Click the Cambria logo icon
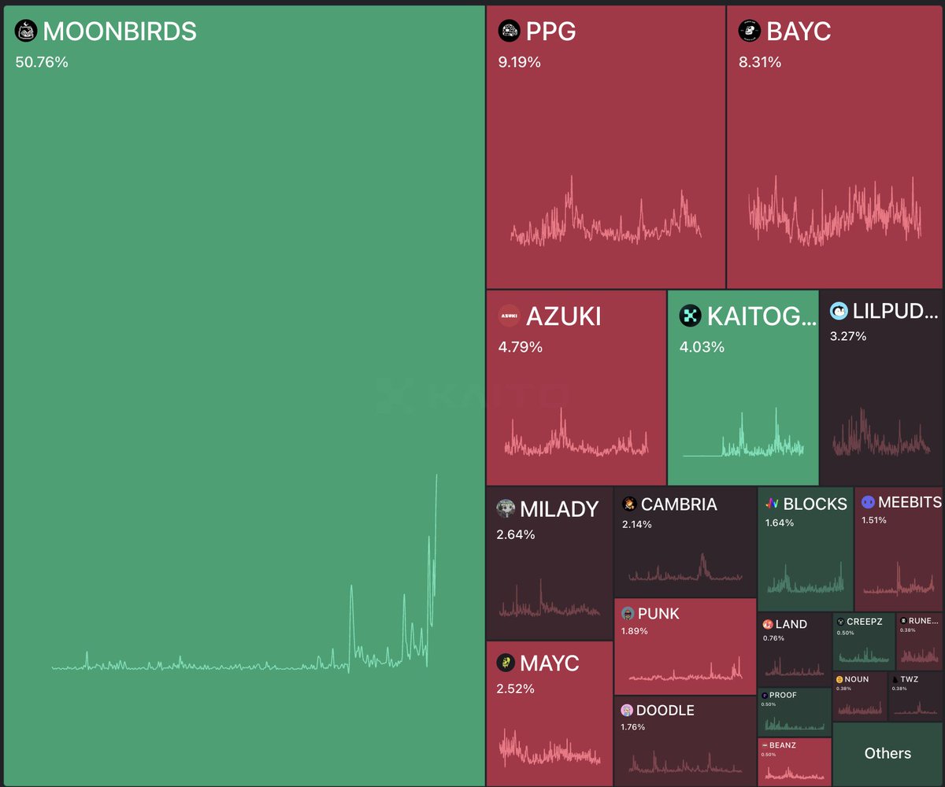945x787 pixels. (x=629, y=504)
